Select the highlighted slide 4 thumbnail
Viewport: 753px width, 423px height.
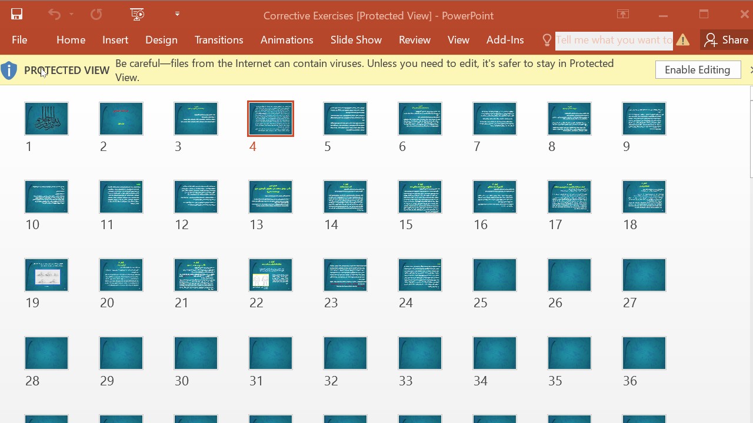(271, 119)
